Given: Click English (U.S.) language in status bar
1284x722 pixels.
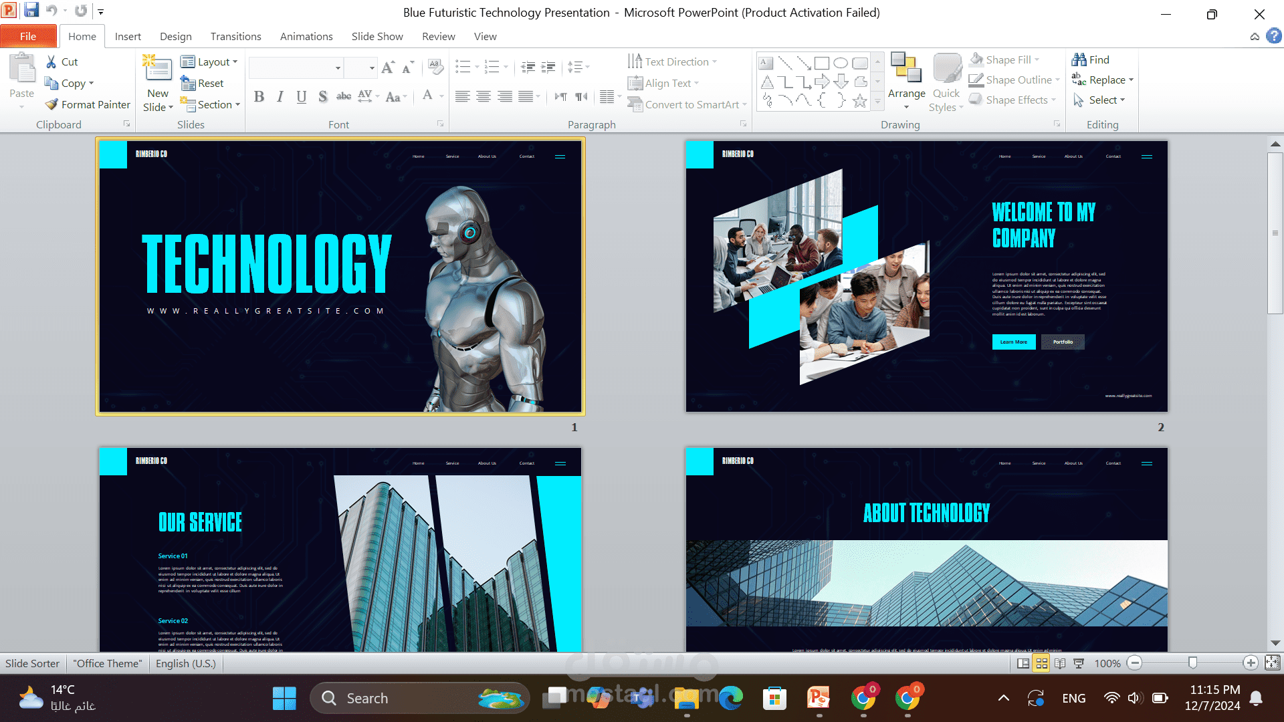Looking at the screenshot, I should [186, 663].
